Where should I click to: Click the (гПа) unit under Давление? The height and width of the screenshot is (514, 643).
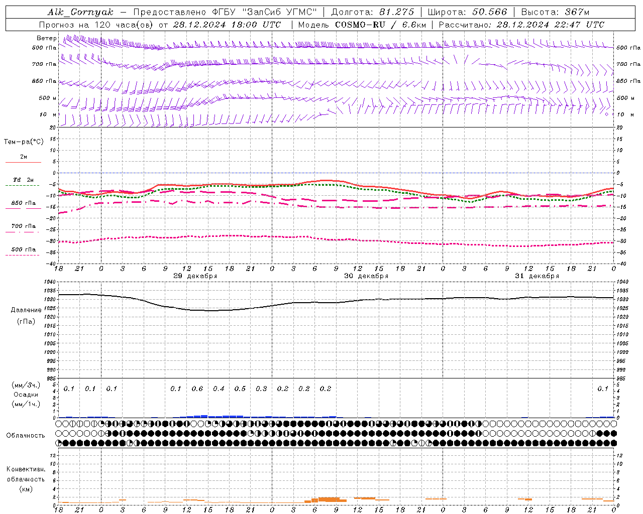coord(26,322)
